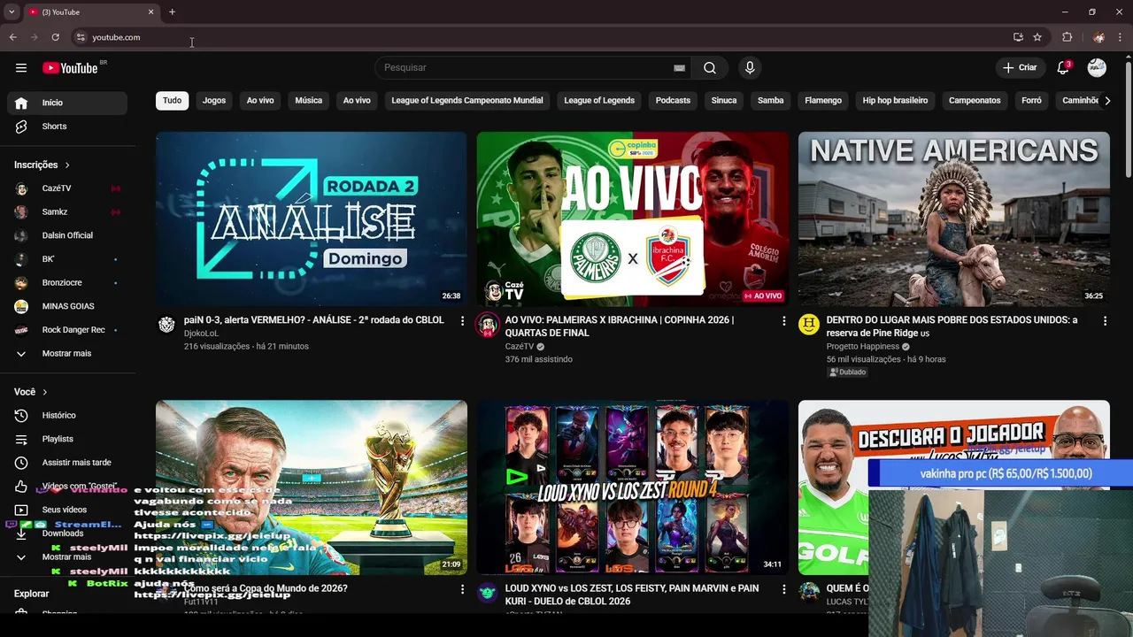Open a new browser tab

point(172,12)
